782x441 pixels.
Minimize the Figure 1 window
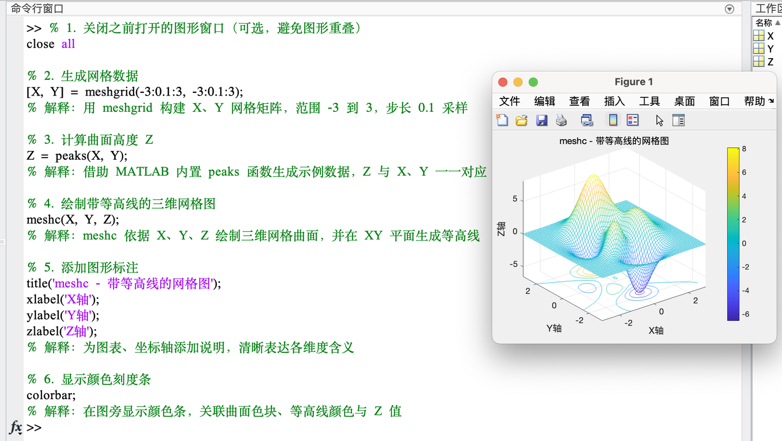point(518,82)
